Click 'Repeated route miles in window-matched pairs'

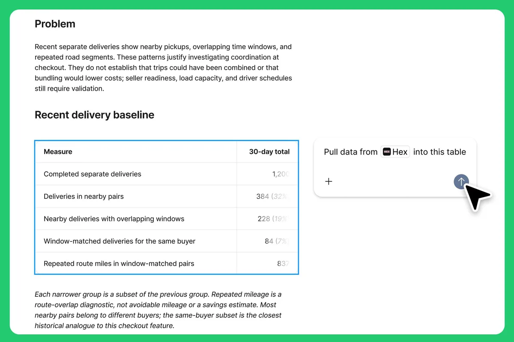(136, 263)
